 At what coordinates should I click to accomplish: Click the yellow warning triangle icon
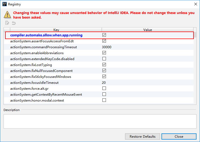pyautogui.click(x=8, y=15)
